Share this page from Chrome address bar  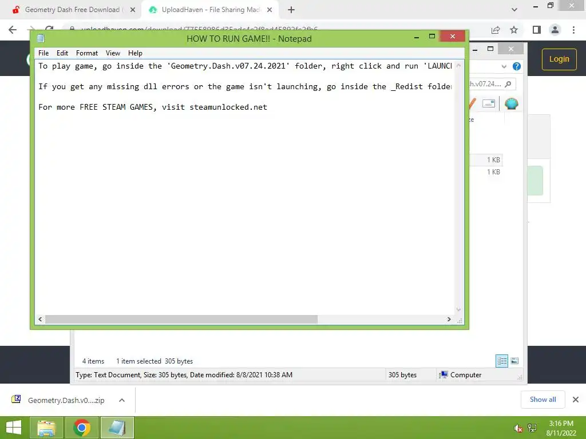point(496,30)
